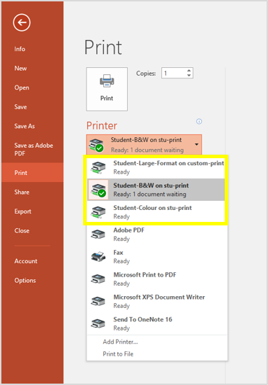Select Save as Adobe PDF
The image size is (268, 385).
(x=33, y=149)
